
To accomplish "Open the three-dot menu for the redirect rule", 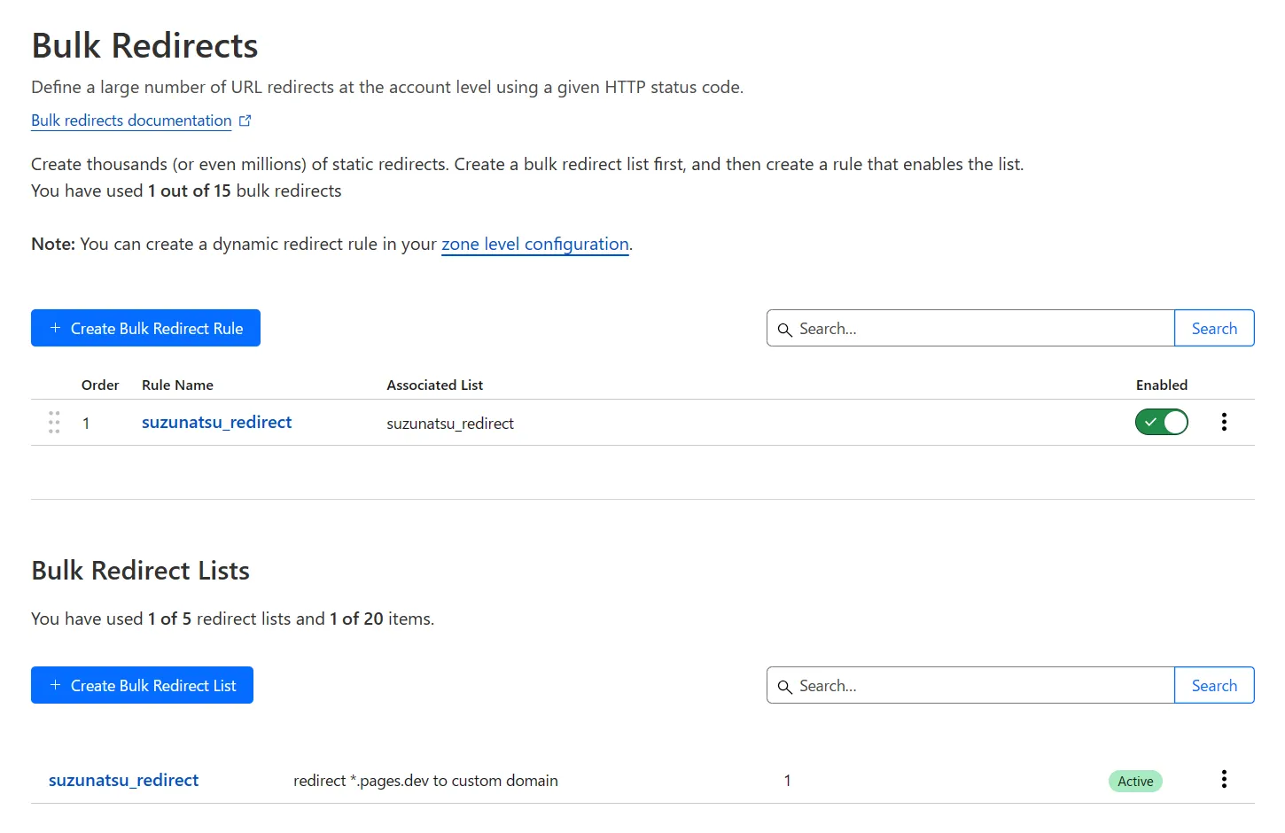I will (x=1224, y=422).
